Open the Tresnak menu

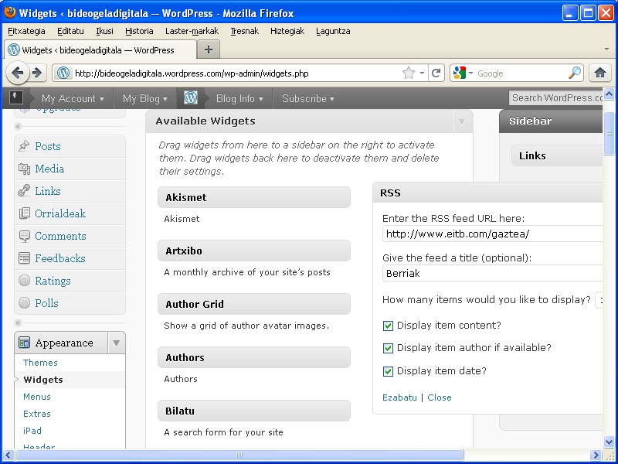(244, 31)
